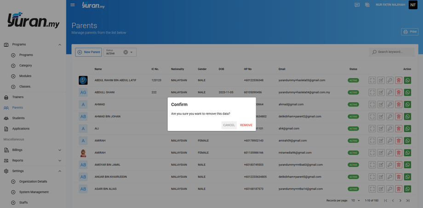The image size is (423, 208).
Task: Focus the Search keyword field
Action: tap(392, 52)
